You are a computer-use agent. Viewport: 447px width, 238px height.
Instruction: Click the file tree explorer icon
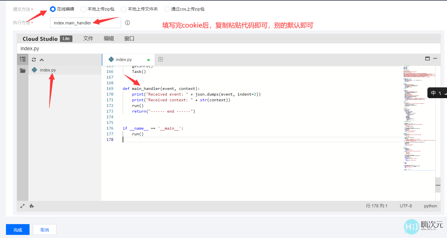(23, 59)
